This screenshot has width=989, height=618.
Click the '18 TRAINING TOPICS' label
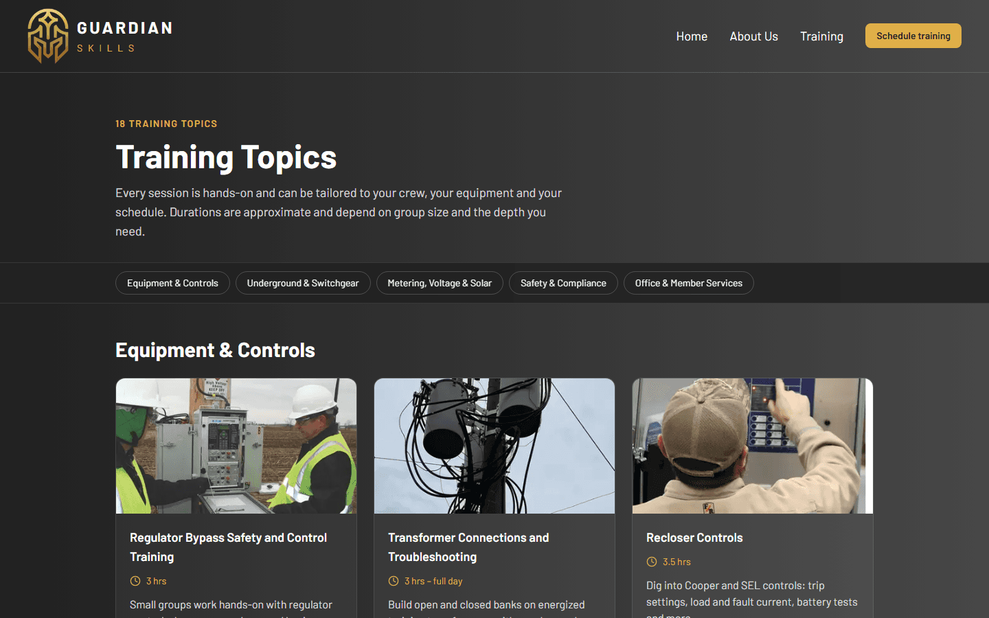(x=166, y=124)
